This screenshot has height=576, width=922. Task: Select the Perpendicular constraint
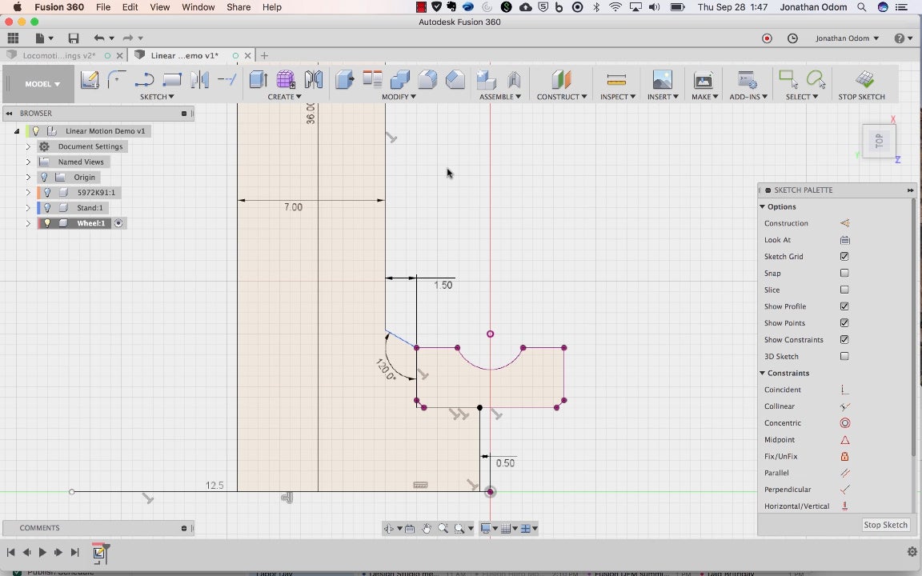844,490
